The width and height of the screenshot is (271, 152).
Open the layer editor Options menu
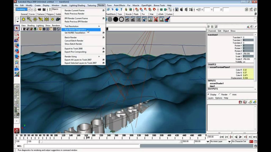(x=218, y=98)
